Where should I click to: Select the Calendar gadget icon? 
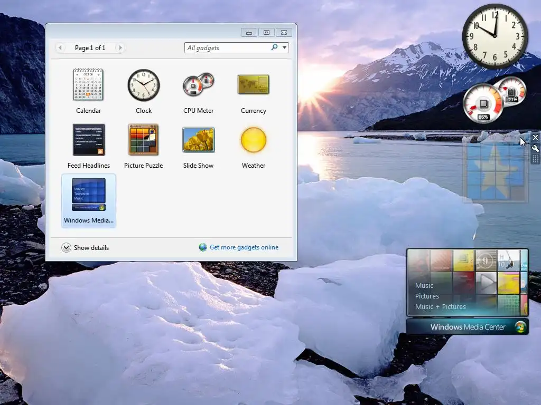(x=88, y=84)
